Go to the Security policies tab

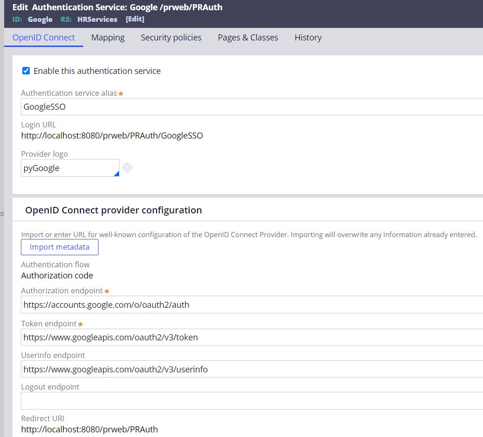[x=171, y=38]
